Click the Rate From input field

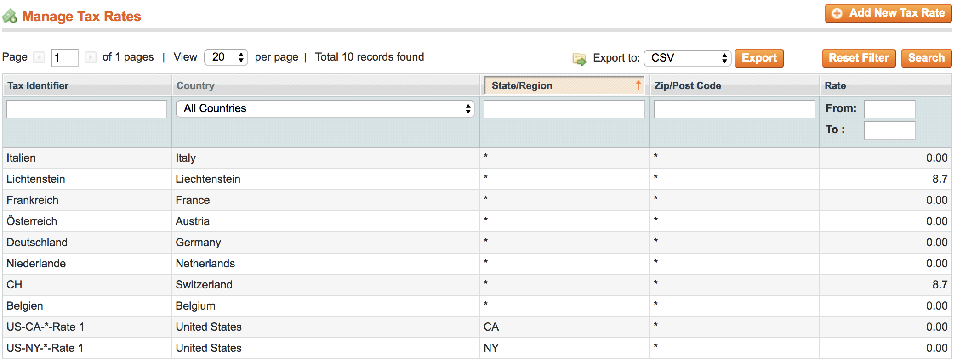click(x=889, y=109)
